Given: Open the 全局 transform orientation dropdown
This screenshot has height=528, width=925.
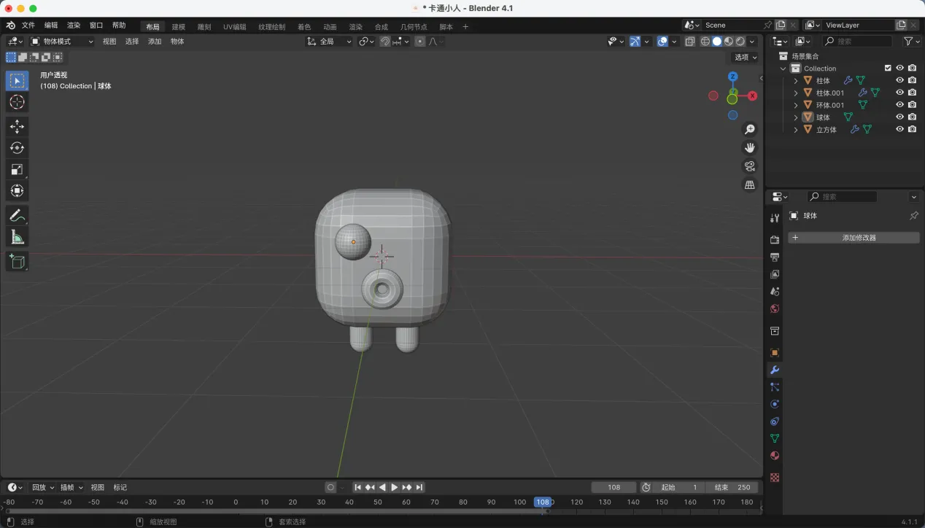Looking at the screenshot, I should click(330, 42).
